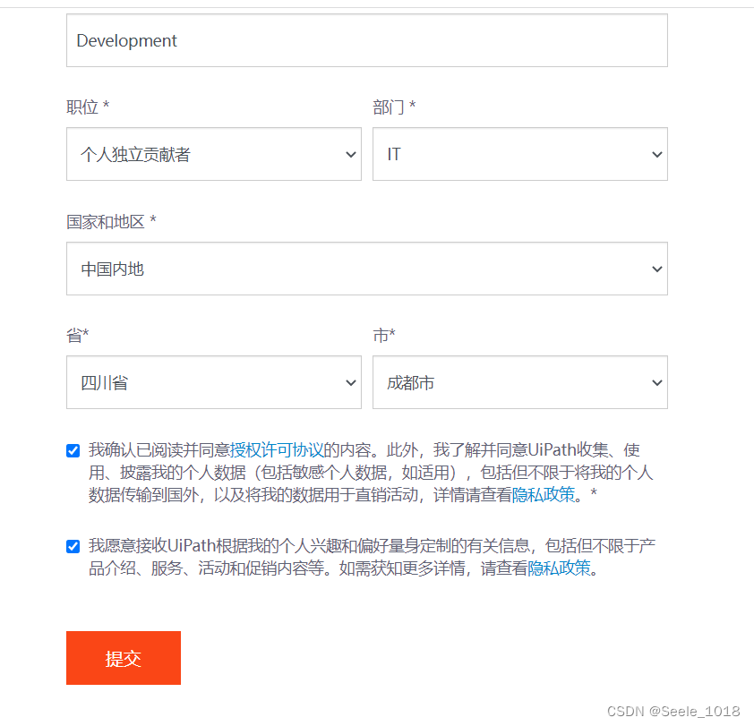Toggle the first agreement checkbox
The width and height of the screenshot is (754, 726).
coord(73,450)
